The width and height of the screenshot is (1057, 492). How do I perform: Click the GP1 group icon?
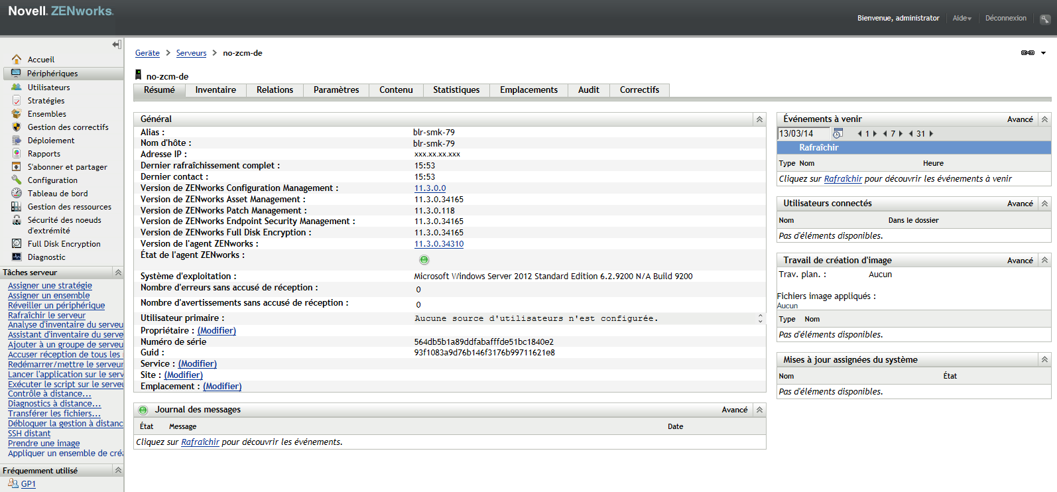(x=13, y=483)
